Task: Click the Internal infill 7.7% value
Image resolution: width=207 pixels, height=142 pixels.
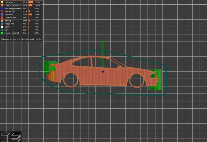Action: [36, 11]
